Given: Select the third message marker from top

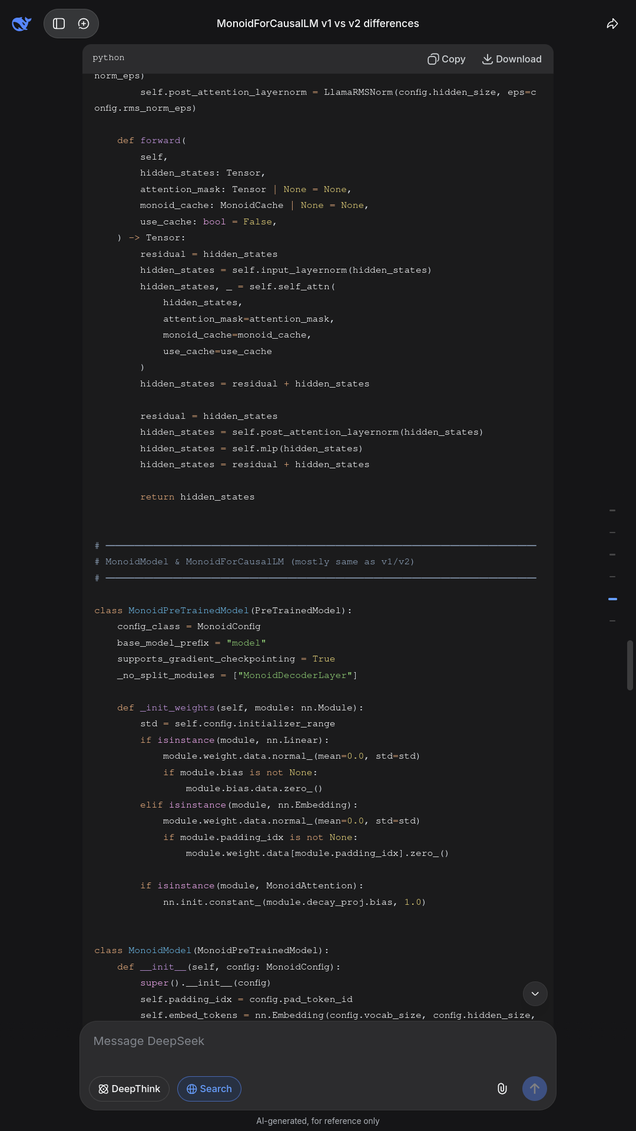Looking at the screenshot, I should 612,554.
